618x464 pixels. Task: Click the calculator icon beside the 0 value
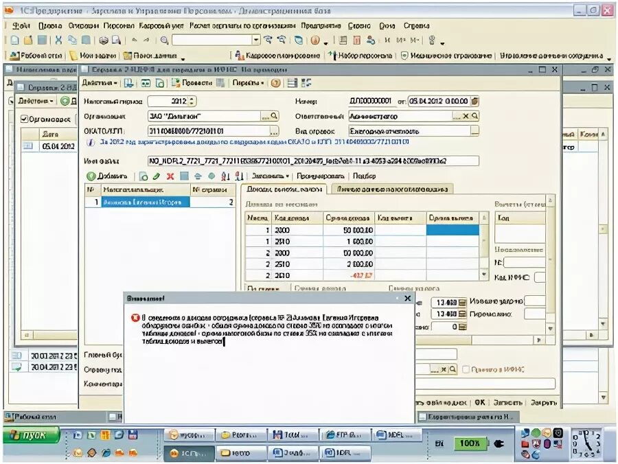coord(463,327)
